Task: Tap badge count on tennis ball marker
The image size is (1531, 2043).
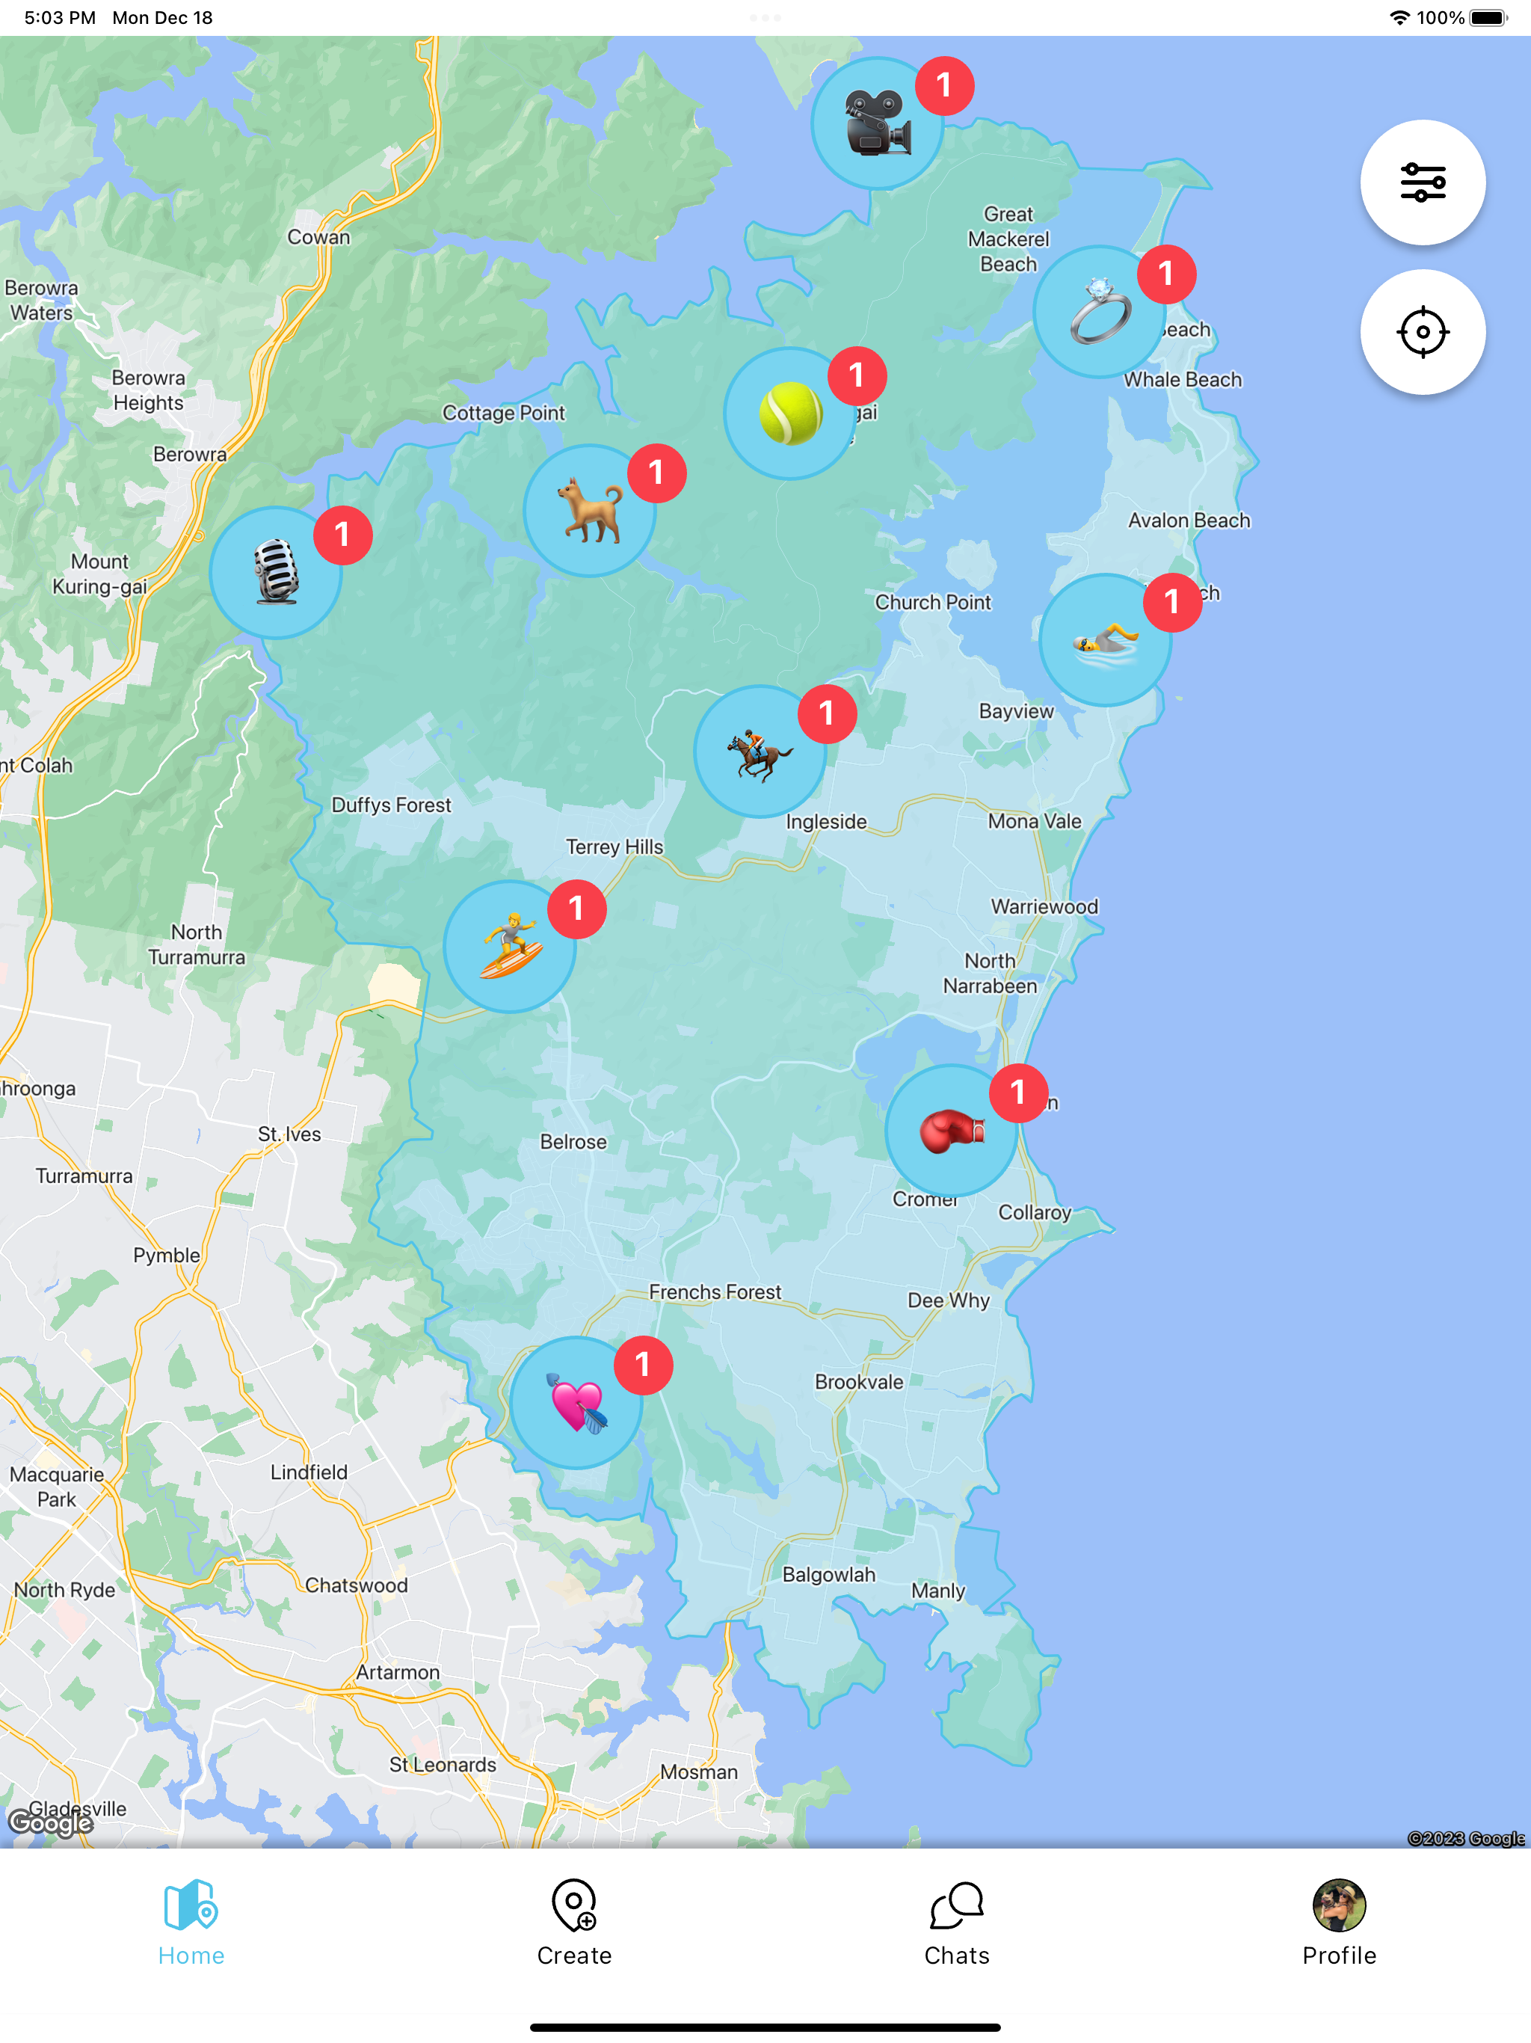Action: click(x=857, y=376)
